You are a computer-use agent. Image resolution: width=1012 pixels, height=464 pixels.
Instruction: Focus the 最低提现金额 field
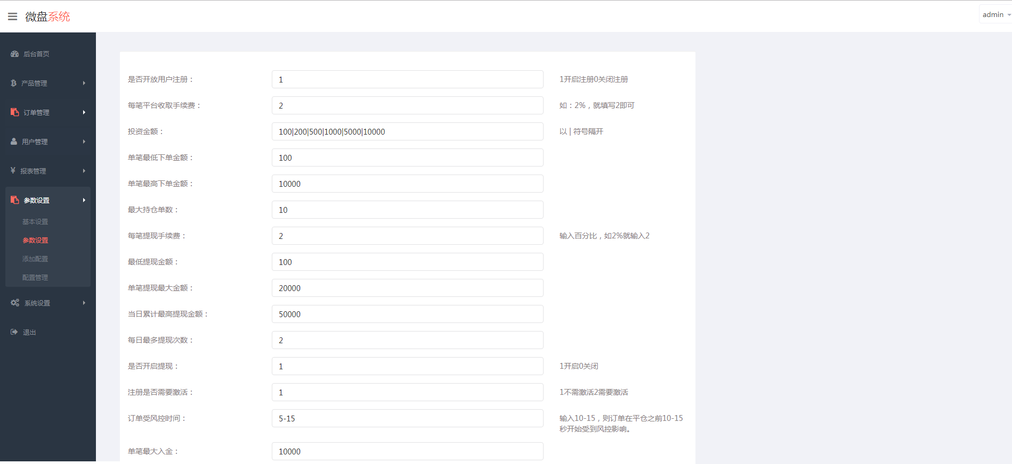pos(408,262)
